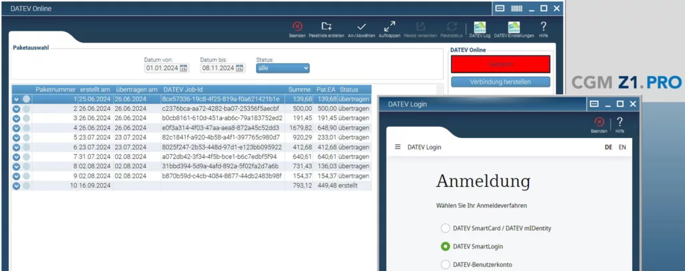Sort by Paketnummer column header

point(56,89)
